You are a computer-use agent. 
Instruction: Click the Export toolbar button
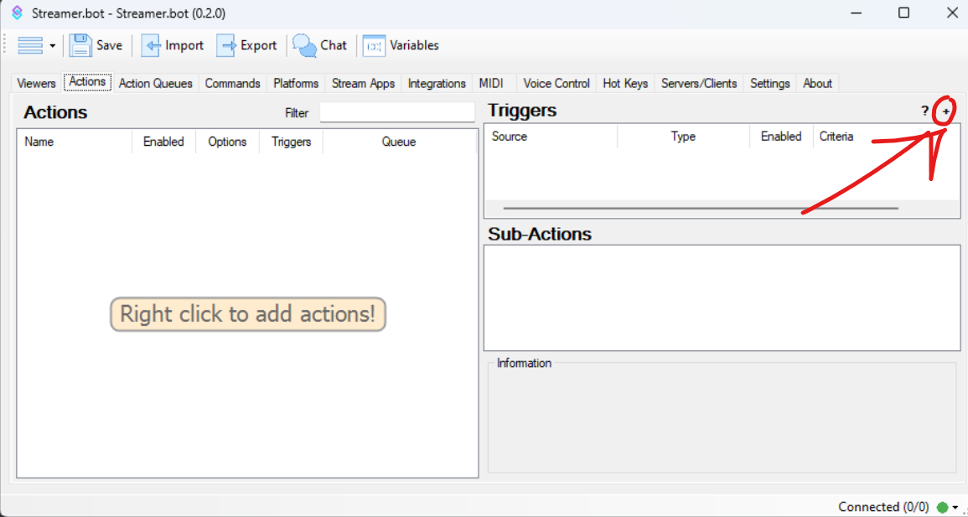tap(246, 45)
